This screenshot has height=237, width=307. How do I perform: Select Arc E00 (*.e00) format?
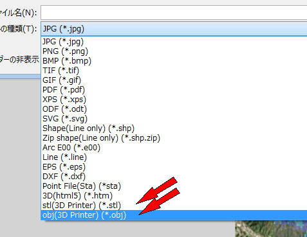click(x=174, y=148)
